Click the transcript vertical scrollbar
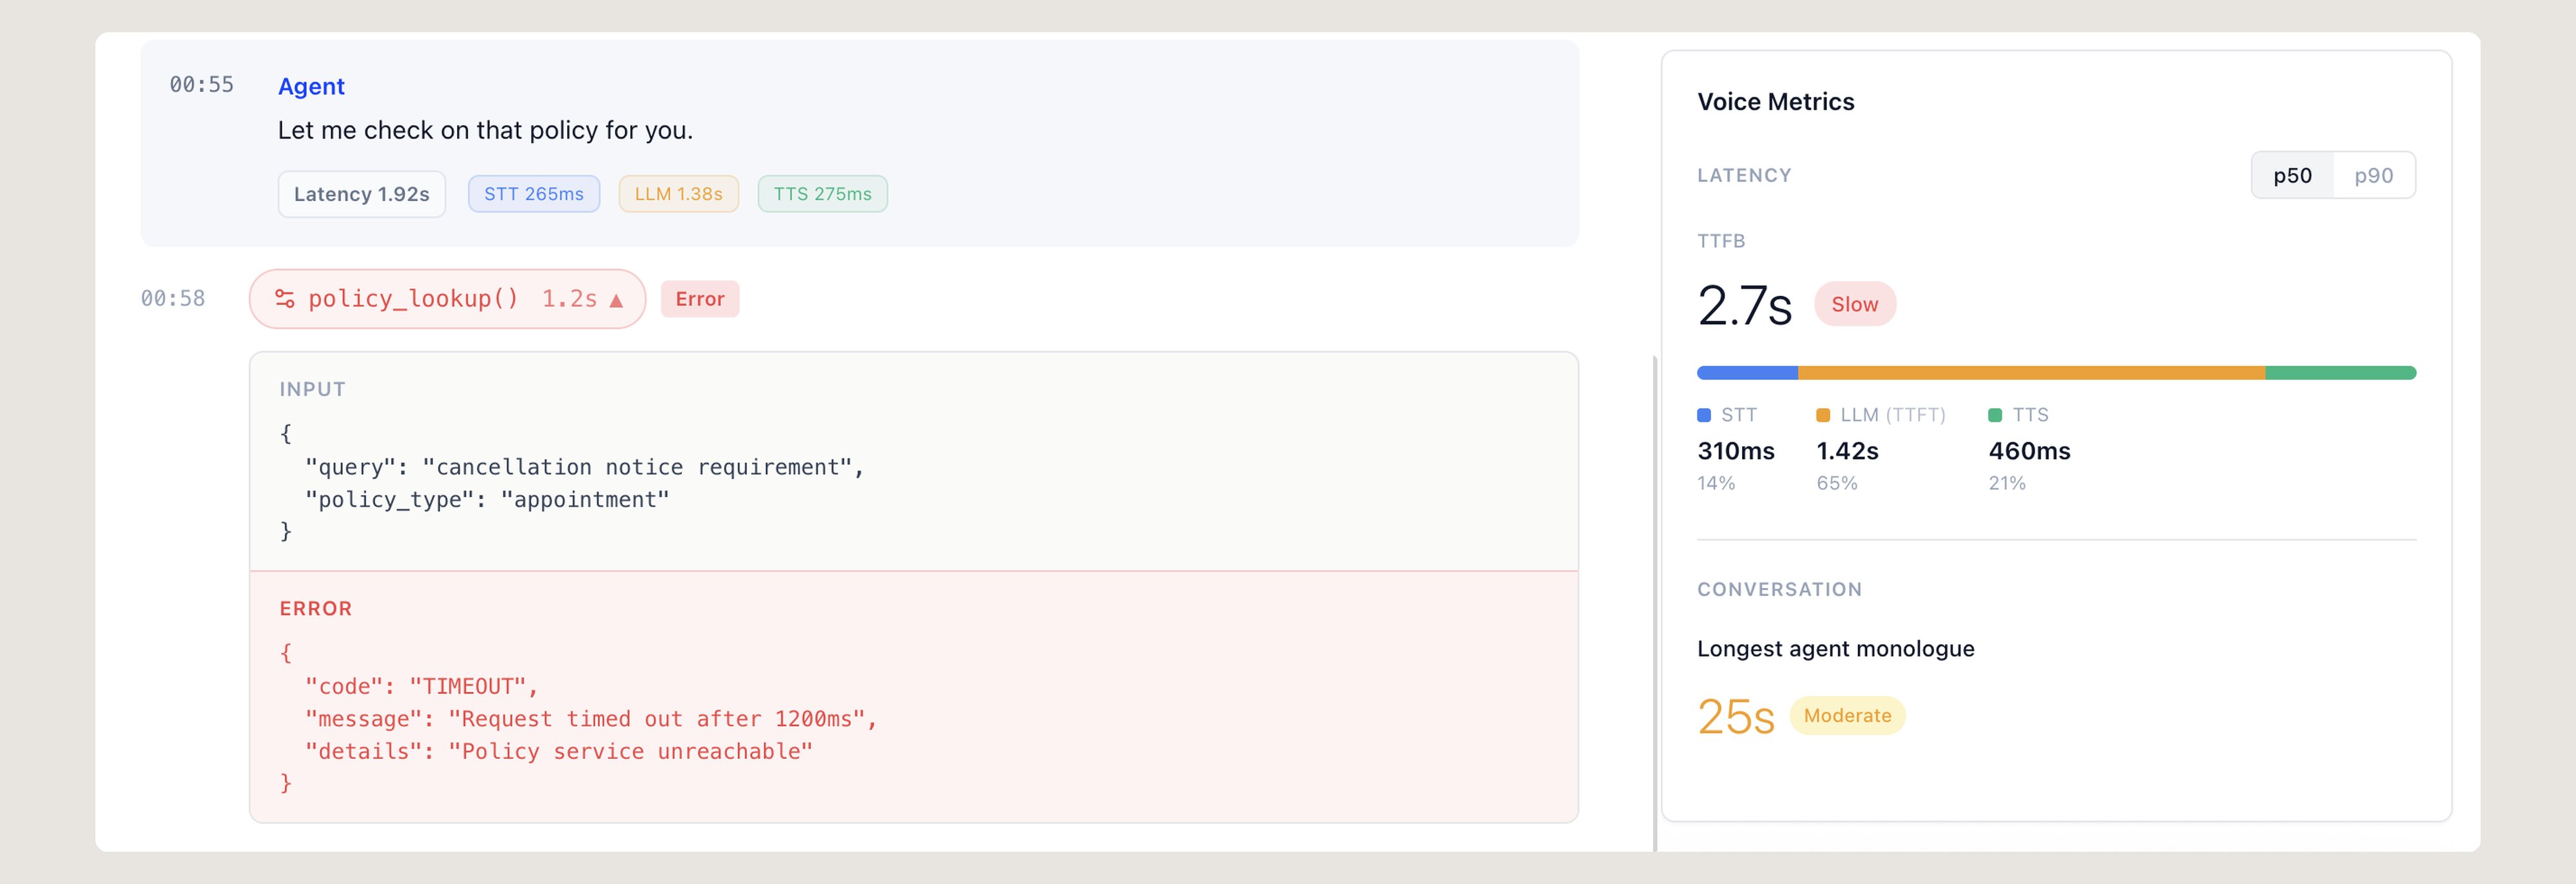 [x=1655, y=604]
